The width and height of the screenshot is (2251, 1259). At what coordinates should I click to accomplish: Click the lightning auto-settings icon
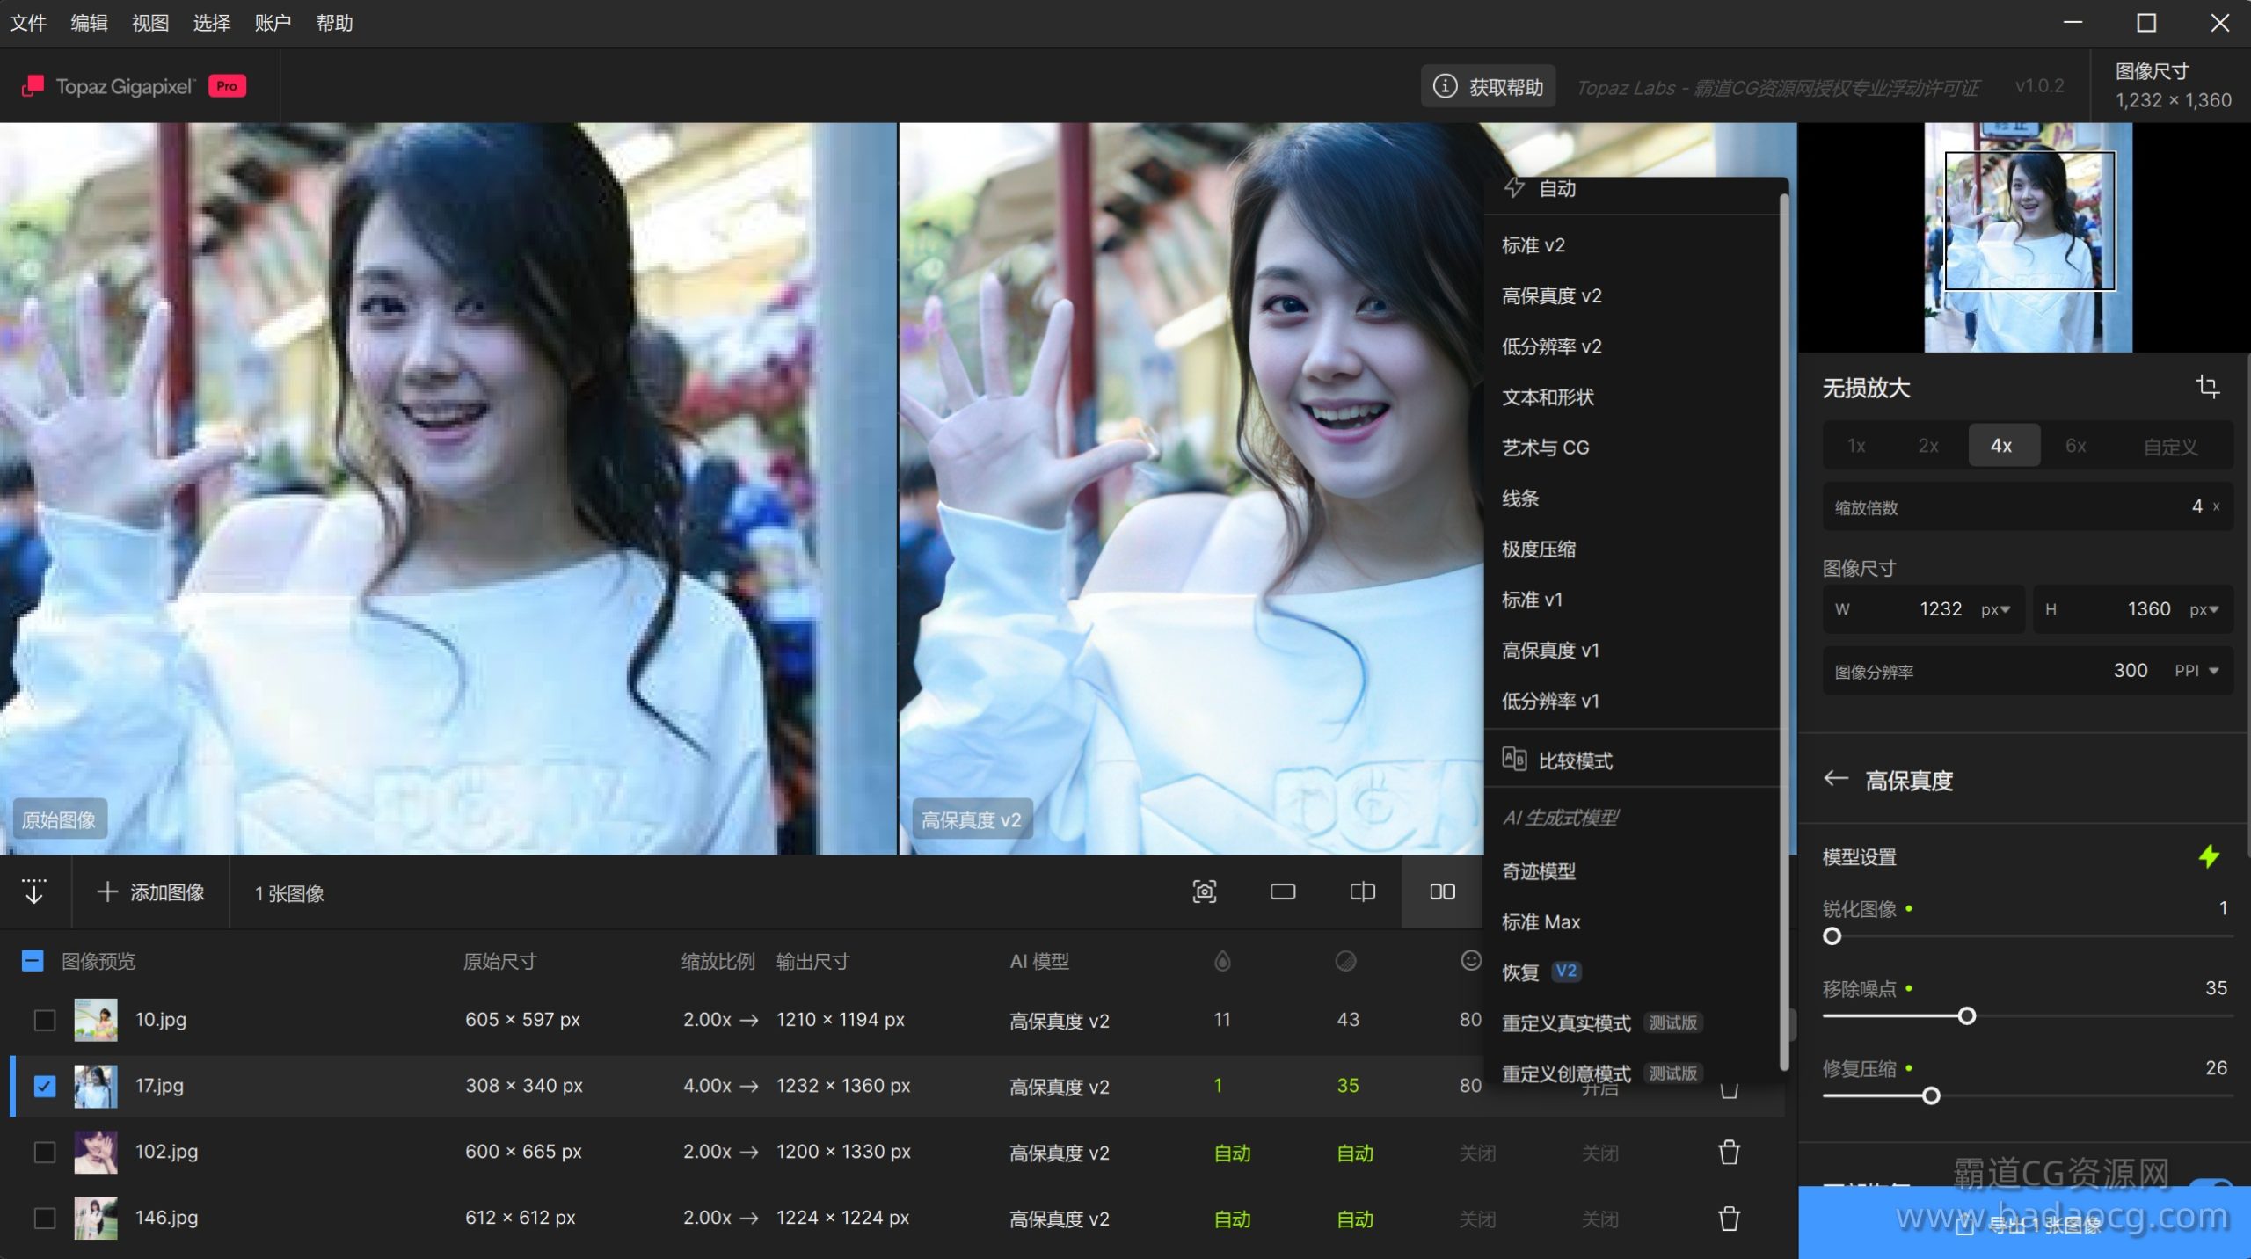pyautogui.click(x=2209, y=856)
